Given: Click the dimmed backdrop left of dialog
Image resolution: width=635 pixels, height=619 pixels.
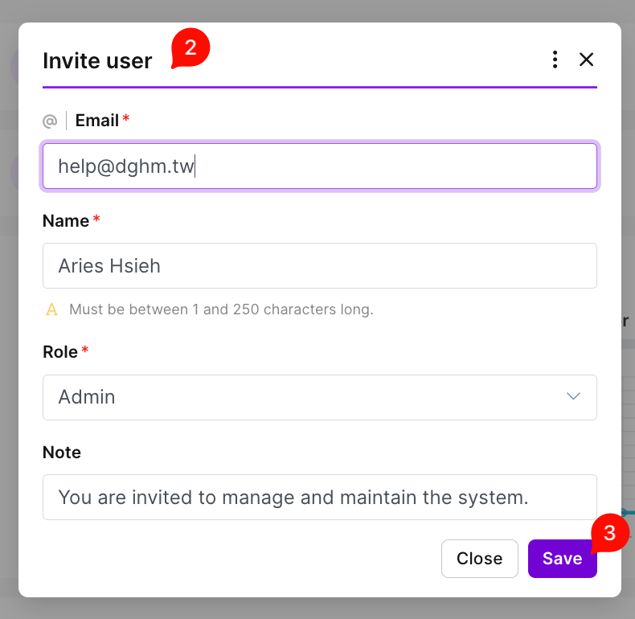Looking at the screenshot, I should (x=8, y=322).
